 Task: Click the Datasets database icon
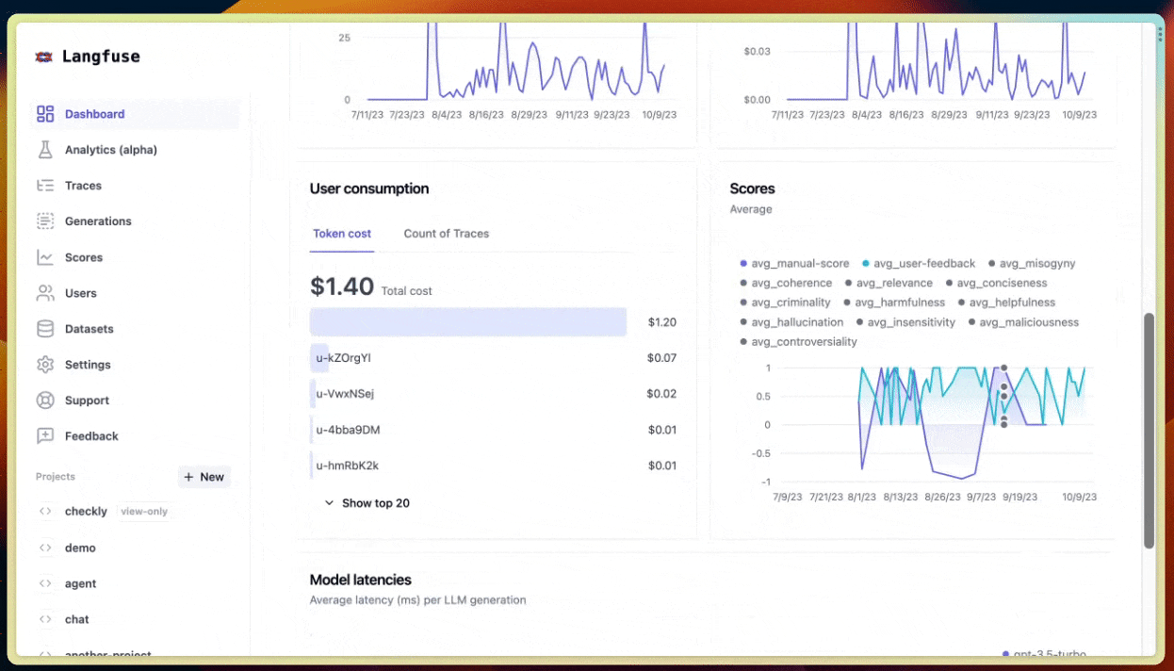click(44, 328)
